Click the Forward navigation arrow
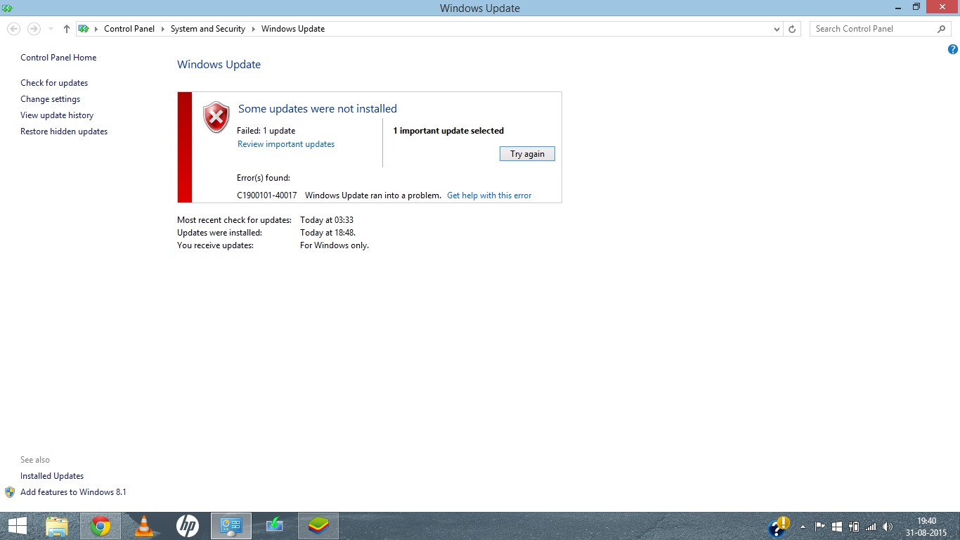Image resolution: width=960 pixels, height=540 pixels. coord(34,29)
